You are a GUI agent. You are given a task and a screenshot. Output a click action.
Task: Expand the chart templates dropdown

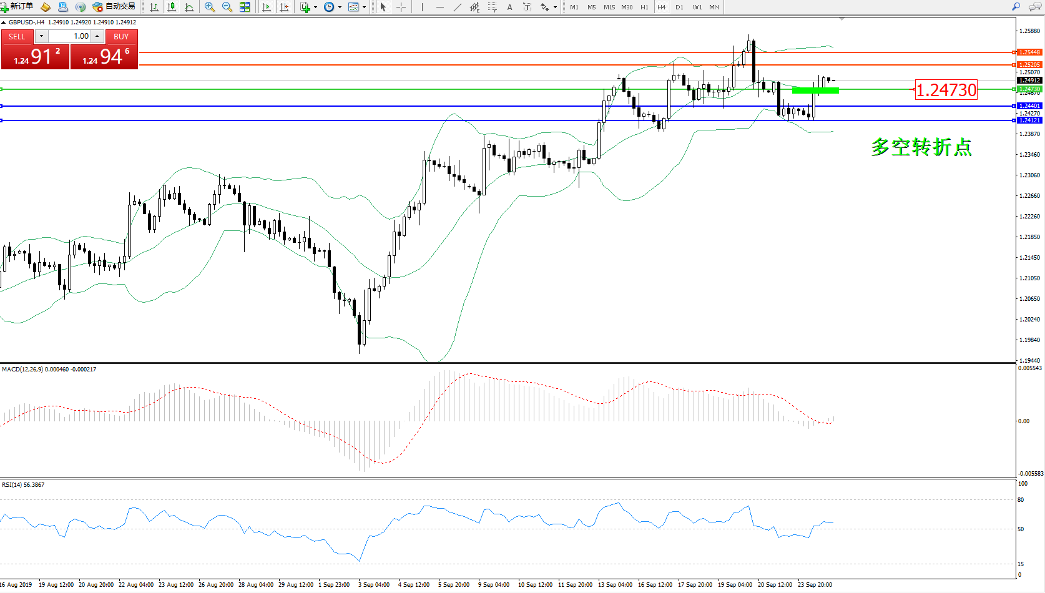(364, 7)
